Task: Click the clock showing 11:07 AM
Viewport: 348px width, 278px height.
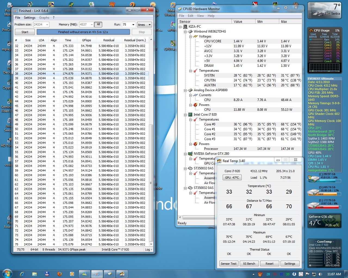Action: (x=334, y=274)
